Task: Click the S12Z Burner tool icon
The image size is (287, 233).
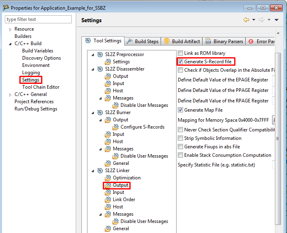Action: (100, 112)
